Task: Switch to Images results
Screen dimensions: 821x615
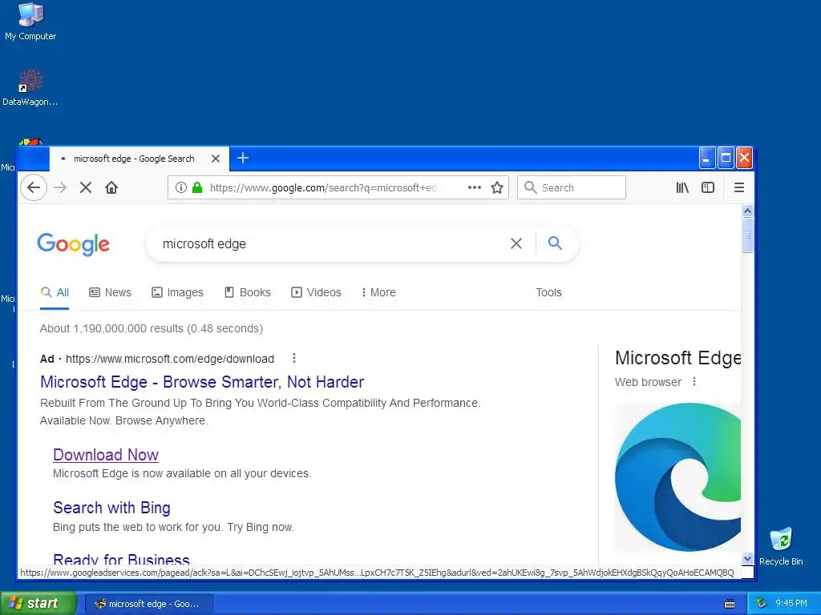Action: (177, 292)
